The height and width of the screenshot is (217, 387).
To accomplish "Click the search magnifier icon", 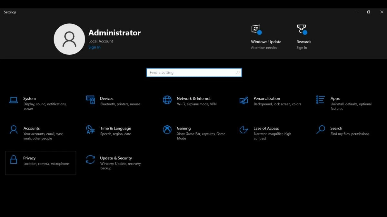I will [x=237, y=72].
